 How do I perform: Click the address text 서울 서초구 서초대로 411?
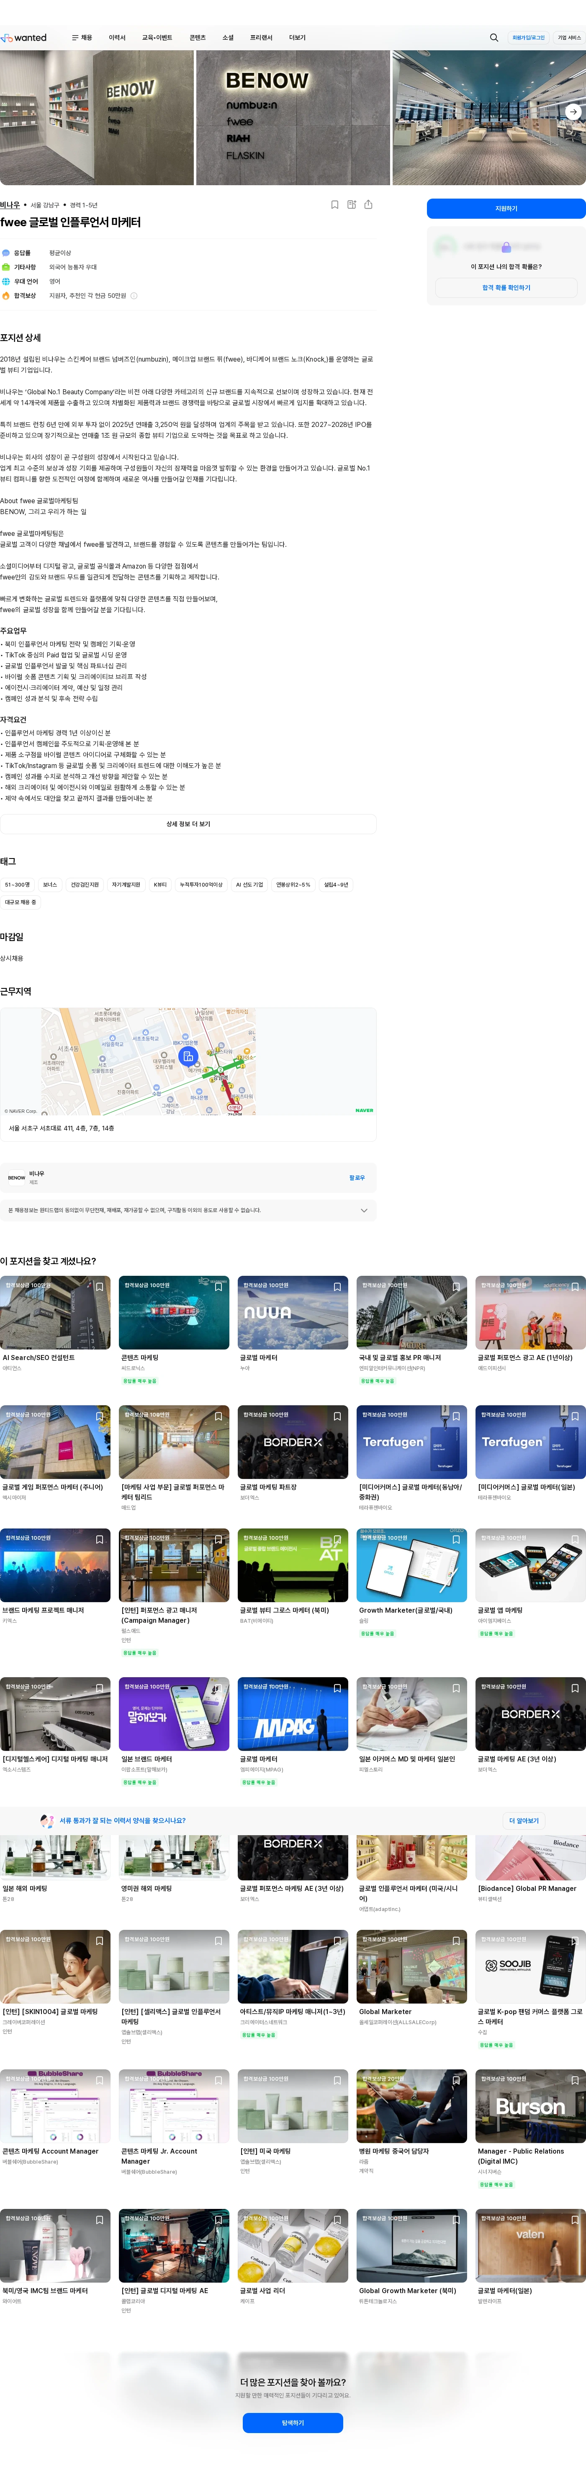61,1128
